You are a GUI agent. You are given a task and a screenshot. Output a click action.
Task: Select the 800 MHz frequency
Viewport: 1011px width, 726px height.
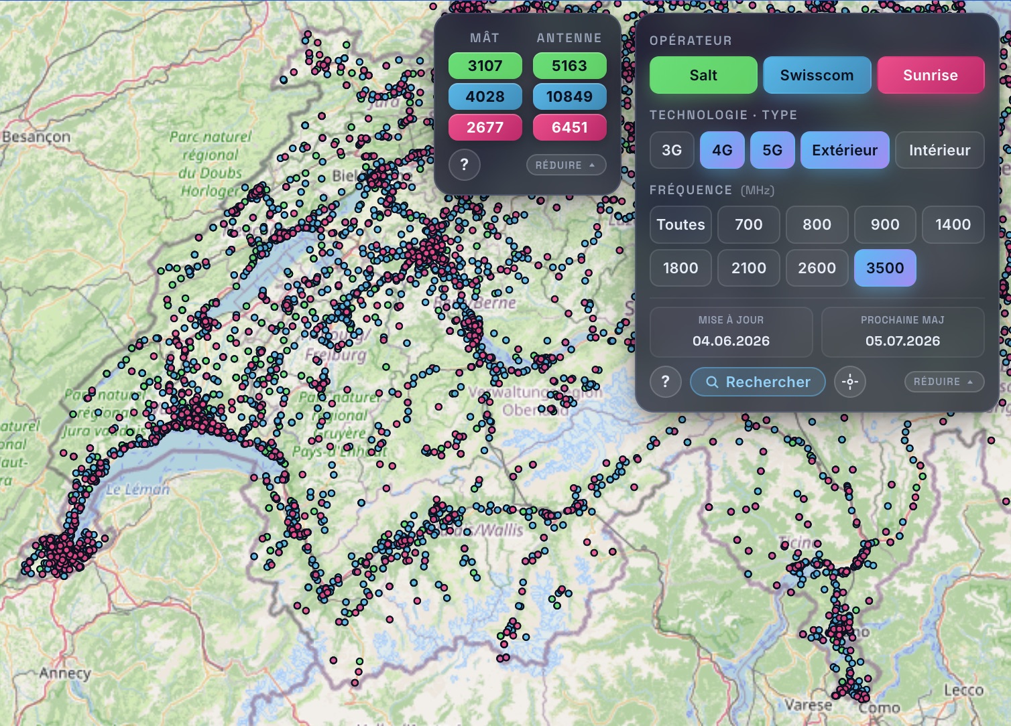(x=817, y=224)
